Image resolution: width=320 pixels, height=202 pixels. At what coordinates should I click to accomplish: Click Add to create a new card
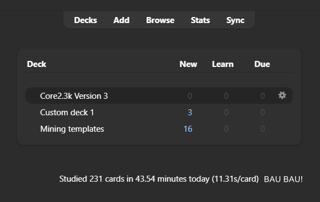(121, 20)
